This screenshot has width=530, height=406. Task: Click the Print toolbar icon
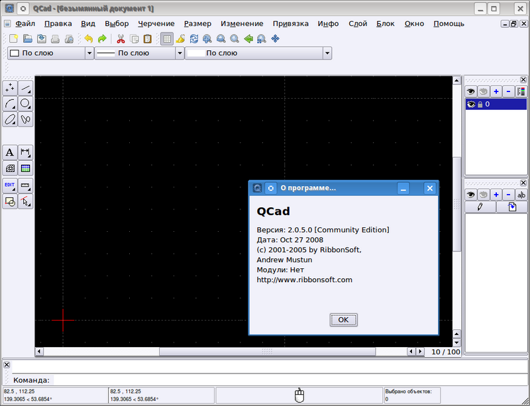(x=56, y=39)
